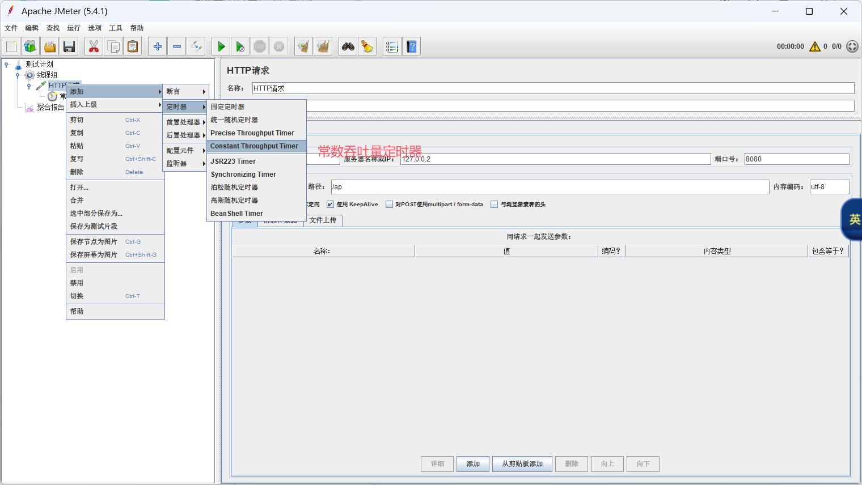The width and height of the screenshot is (862, 485).
Task: Click the 从剪贴板添加 button
Action: (522, 464)
